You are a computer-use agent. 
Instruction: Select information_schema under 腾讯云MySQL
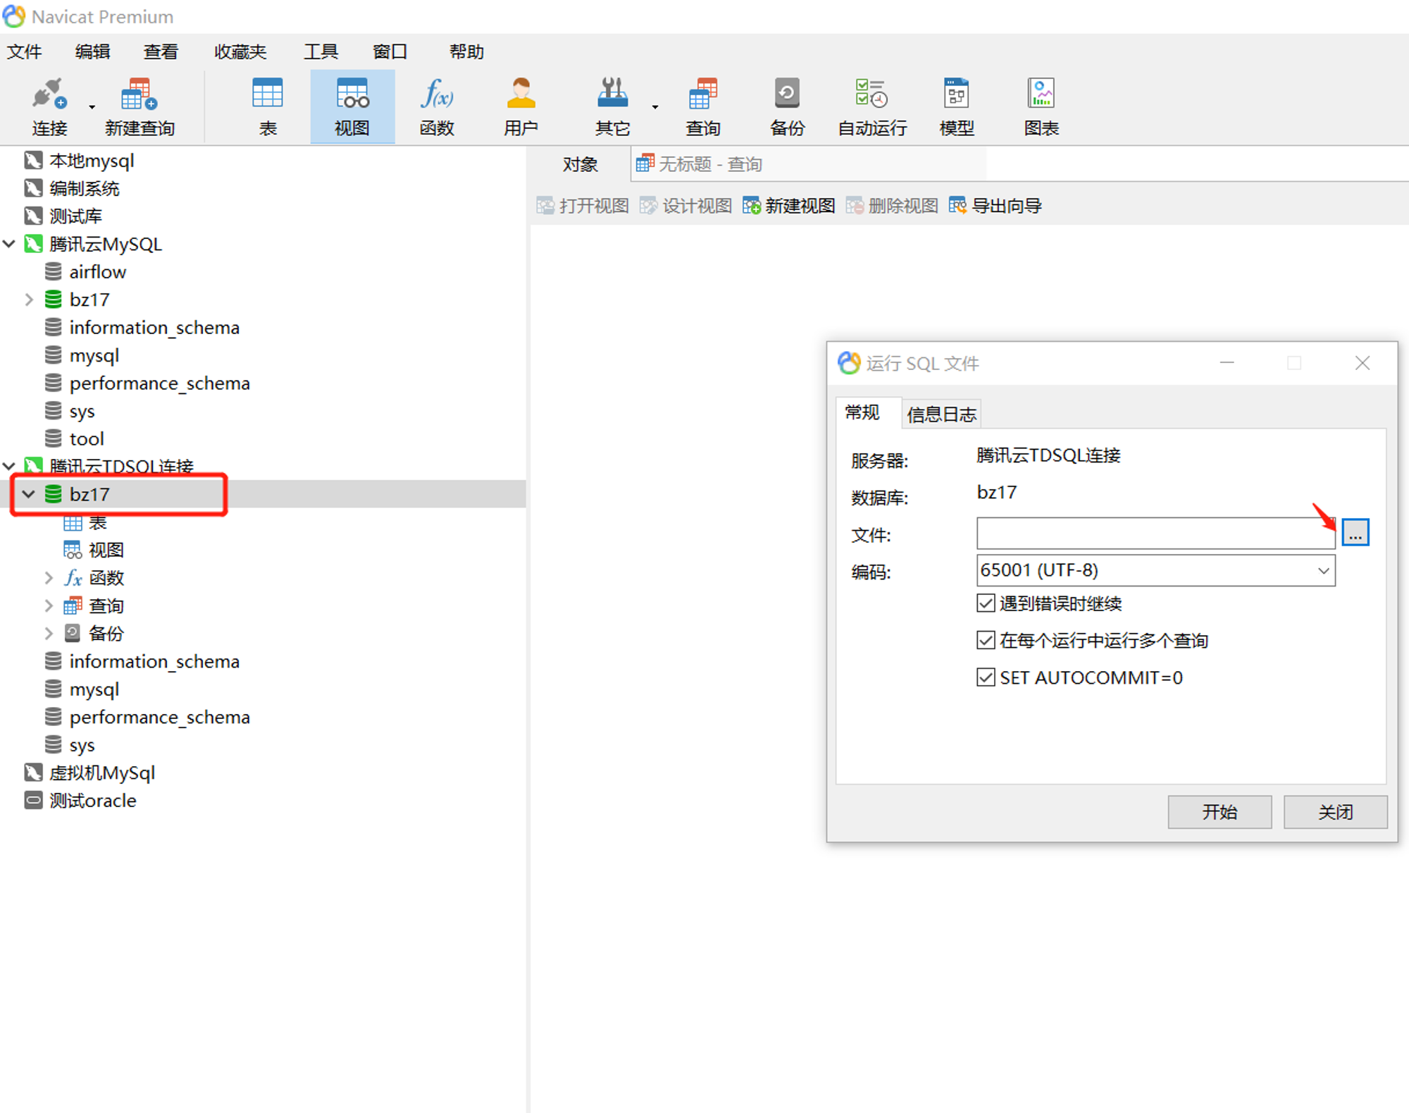(154, 328)
